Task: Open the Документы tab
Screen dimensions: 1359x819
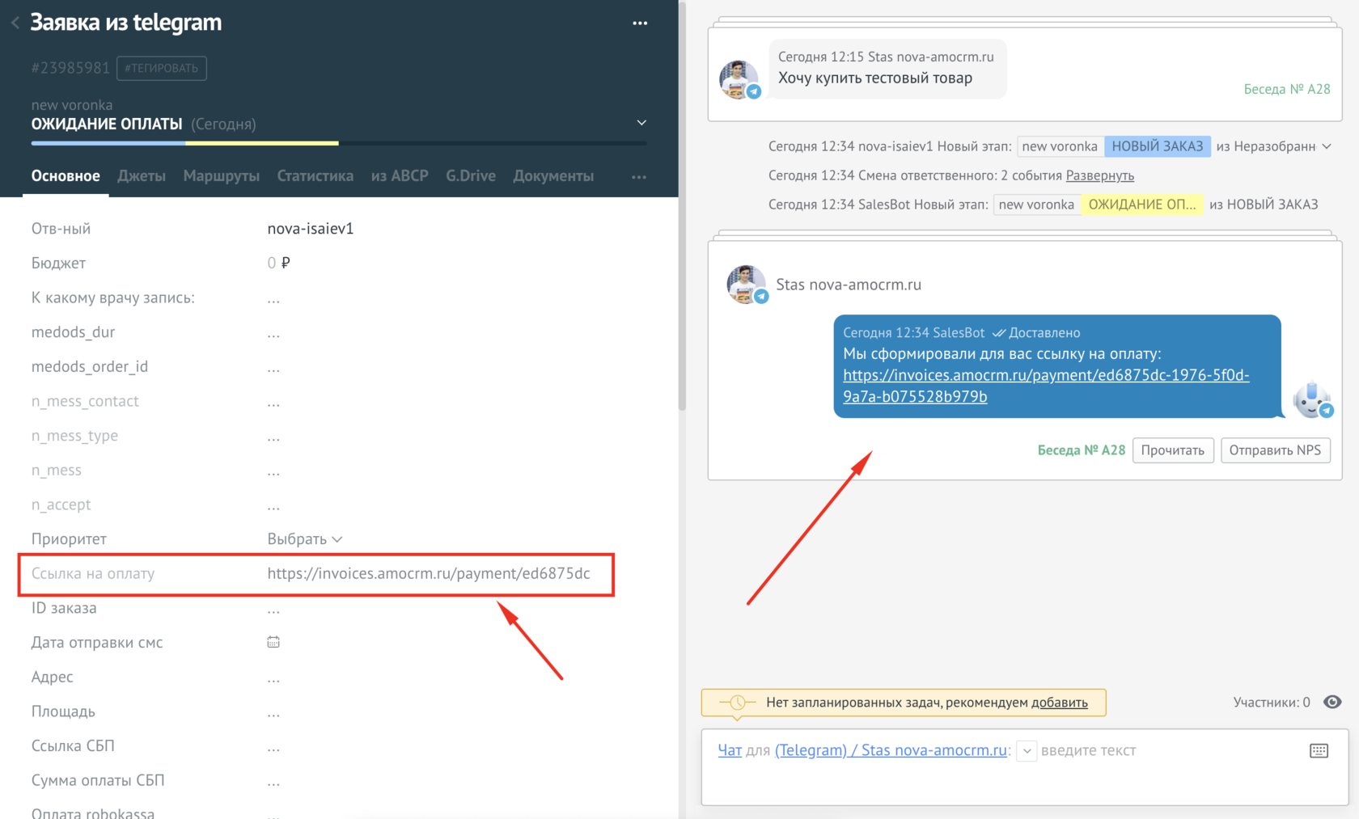Action: tap(552, 175)
